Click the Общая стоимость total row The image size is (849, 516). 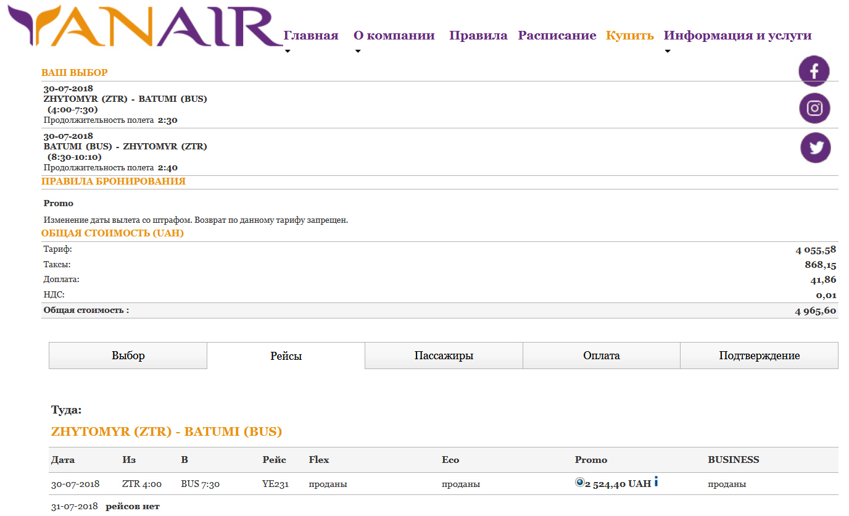pyautogui.click(x=439, y=310)
